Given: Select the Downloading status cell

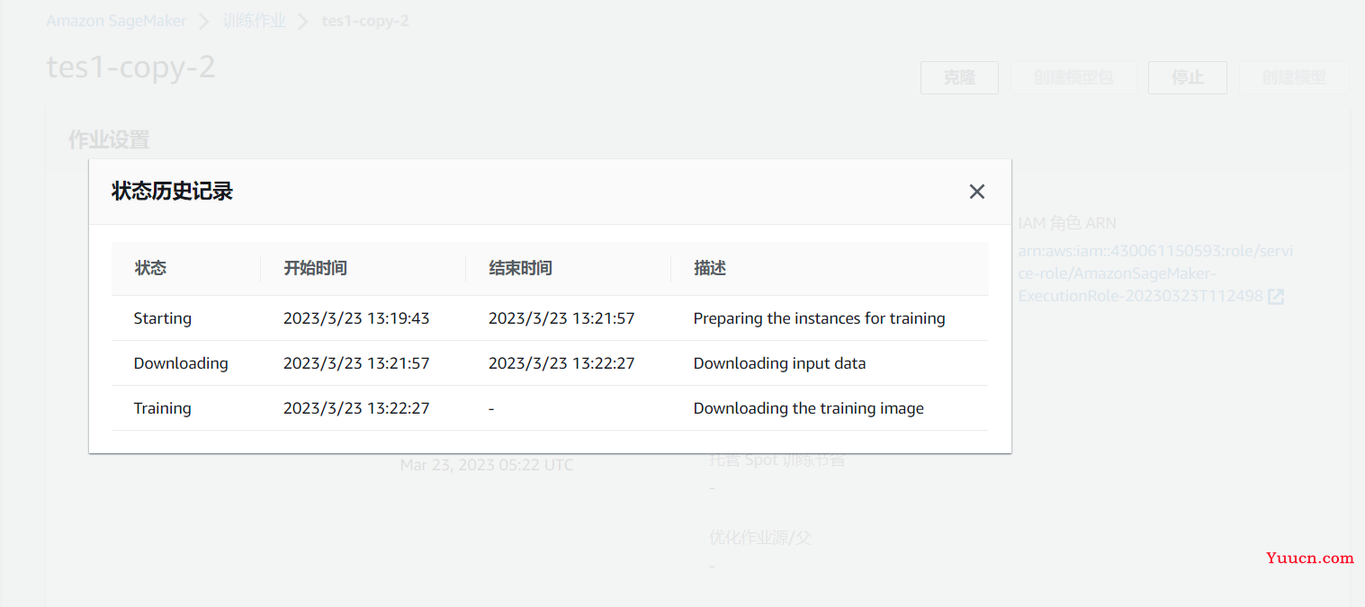Looking at the screenshot, I should point(181,363).
